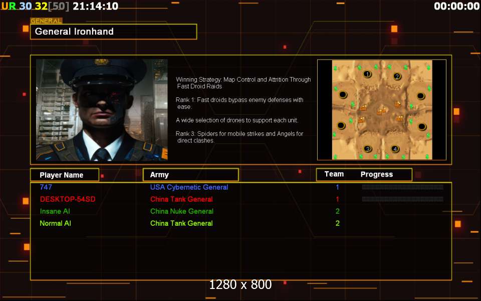Click the 21:14:10 clock display

[x=95, y=6]
